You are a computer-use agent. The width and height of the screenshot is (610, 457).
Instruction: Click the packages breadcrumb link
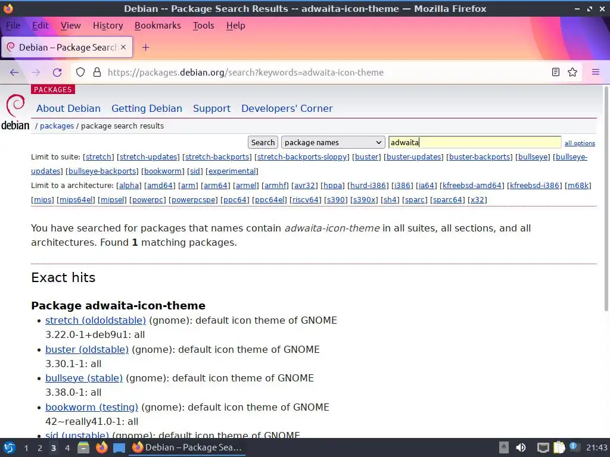(x=57, y=126)
